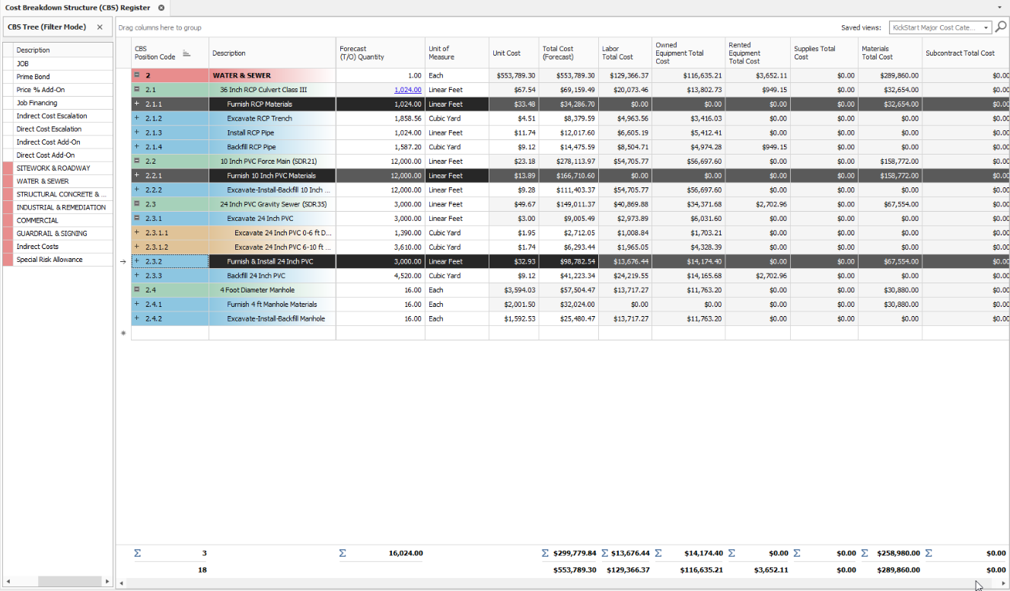Open the tab list dropdown arrow at top right

point(999,8)
